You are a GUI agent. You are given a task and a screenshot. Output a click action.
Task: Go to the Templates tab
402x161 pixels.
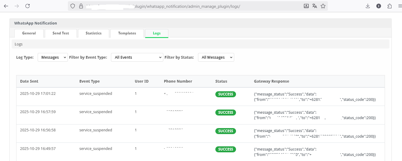coord(127,33)
